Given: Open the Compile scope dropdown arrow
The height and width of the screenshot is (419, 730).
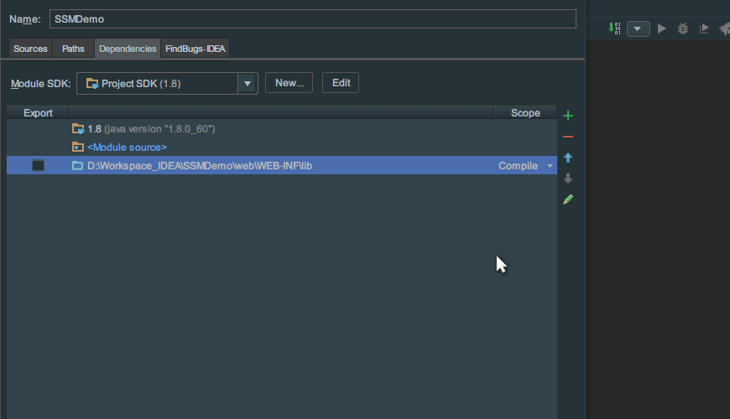Looking at the screenshot, I should pyautogui.click(x=550, y=166).
